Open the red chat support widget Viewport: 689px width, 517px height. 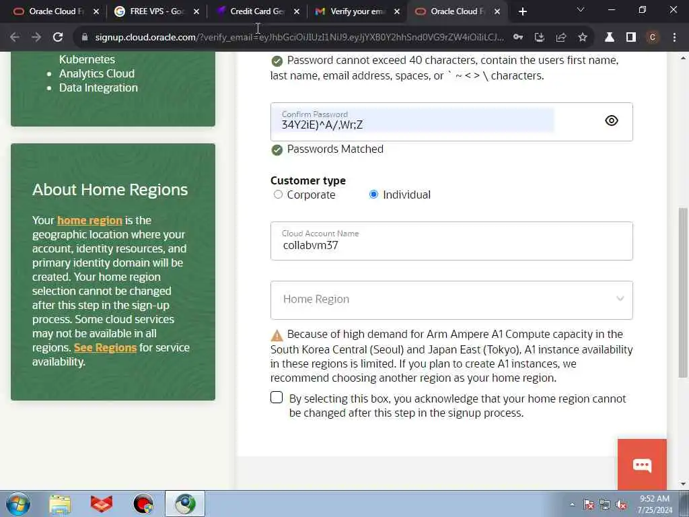pos(642,464)
